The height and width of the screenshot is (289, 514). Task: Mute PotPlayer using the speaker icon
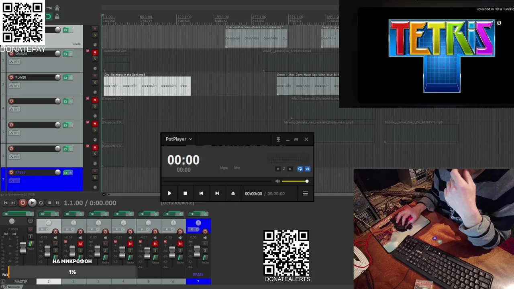click(x=277, y=181)
